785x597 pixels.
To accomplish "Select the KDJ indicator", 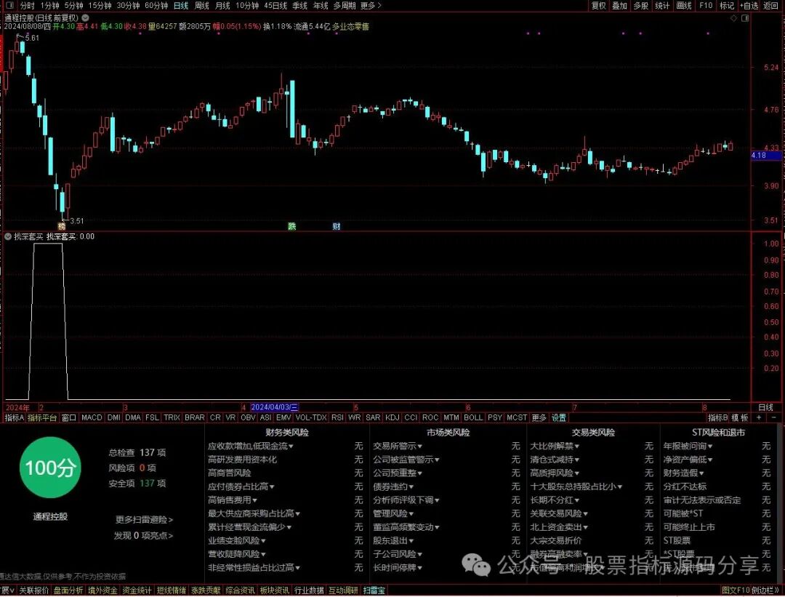I will pyautogui.click(x=392, y=417).
